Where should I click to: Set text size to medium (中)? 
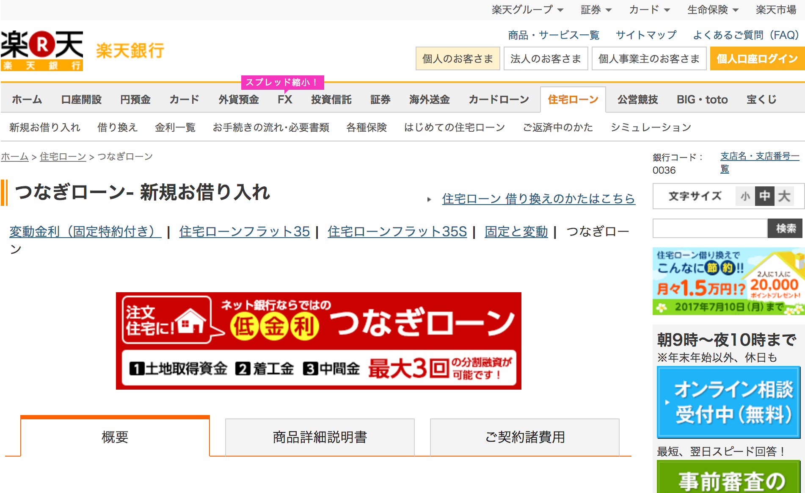(x=765, y=196)
